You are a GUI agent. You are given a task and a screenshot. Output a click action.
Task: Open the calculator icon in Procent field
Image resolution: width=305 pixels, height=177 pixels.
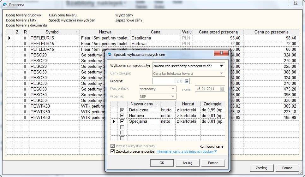tap(187, 81)
